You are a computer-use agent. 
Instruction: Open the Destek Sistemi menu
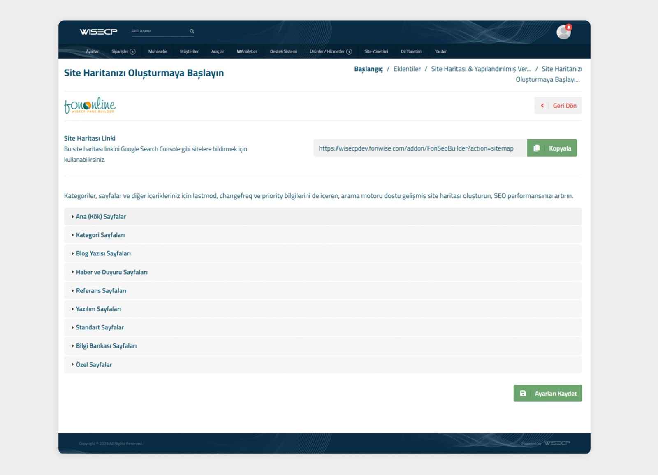click(283, 51)
